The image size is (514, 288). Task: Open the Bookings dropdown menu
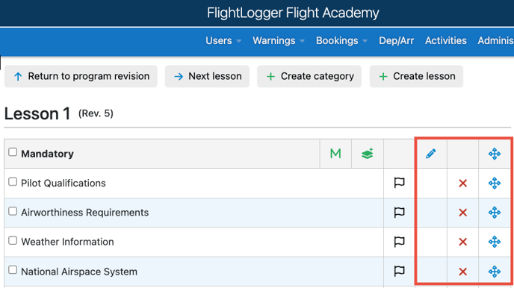pos(341,40)
